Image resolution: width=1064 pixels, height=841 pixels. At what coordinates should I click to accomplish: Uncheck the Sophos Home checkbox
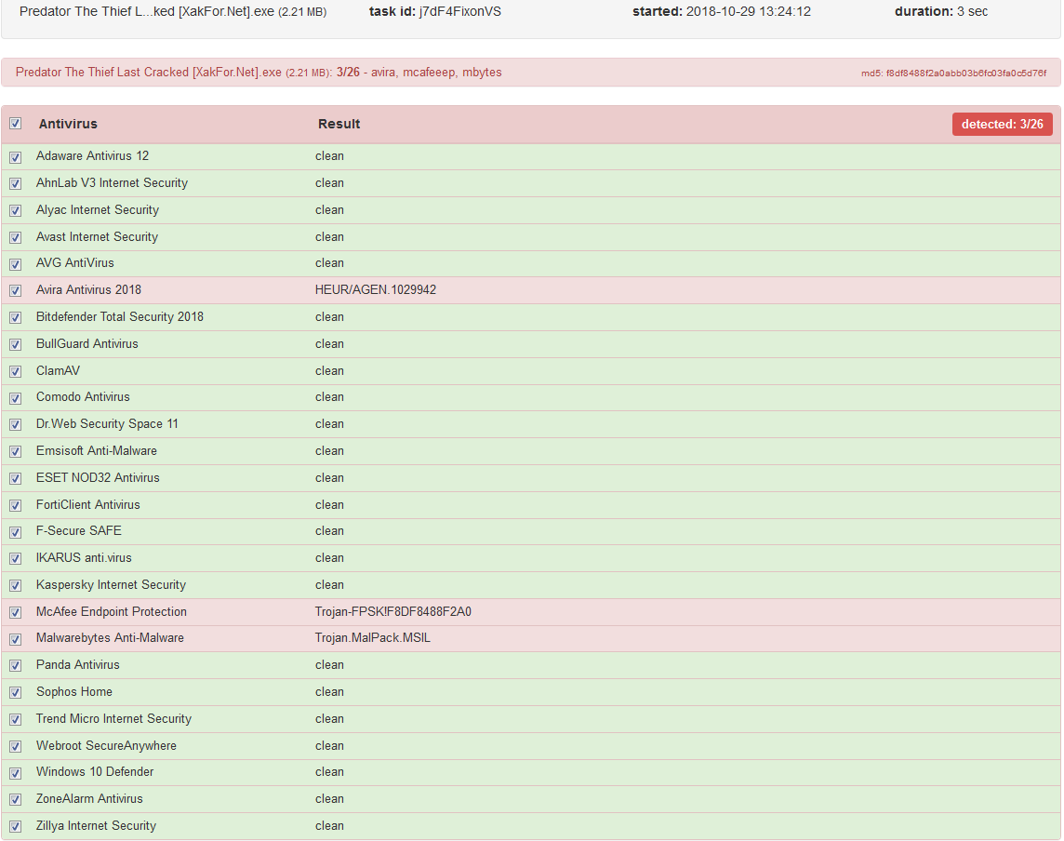(16, 693)
